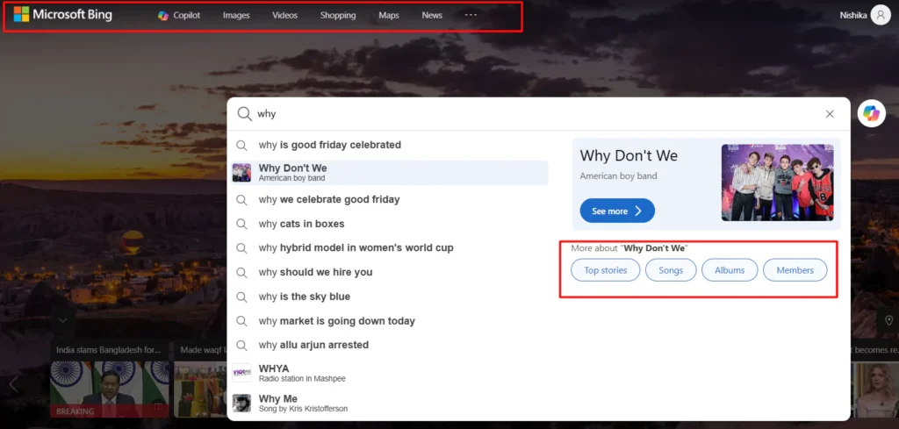The height and width of the screenshot is (429, 899).
Task: Go to previous news carousel item
Action: coord(13,383)
